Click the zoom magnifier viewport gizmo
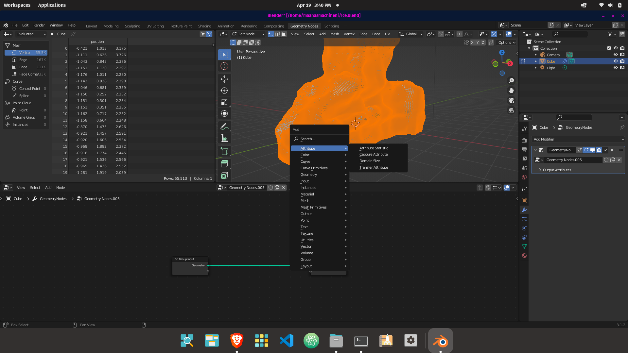 [x=511, y=81]
